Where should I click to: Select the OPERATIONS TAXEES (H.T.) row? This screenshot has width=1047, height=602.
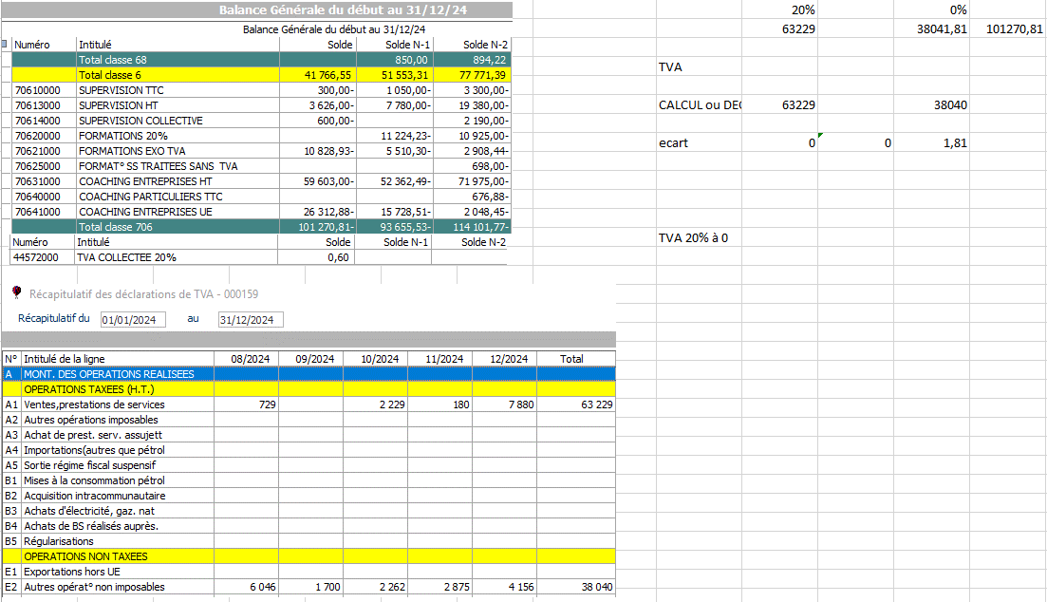point(308,389)
